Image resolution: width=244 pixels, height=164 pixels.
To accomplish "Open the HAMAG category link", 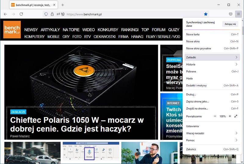I will click(x=137, y=37).
